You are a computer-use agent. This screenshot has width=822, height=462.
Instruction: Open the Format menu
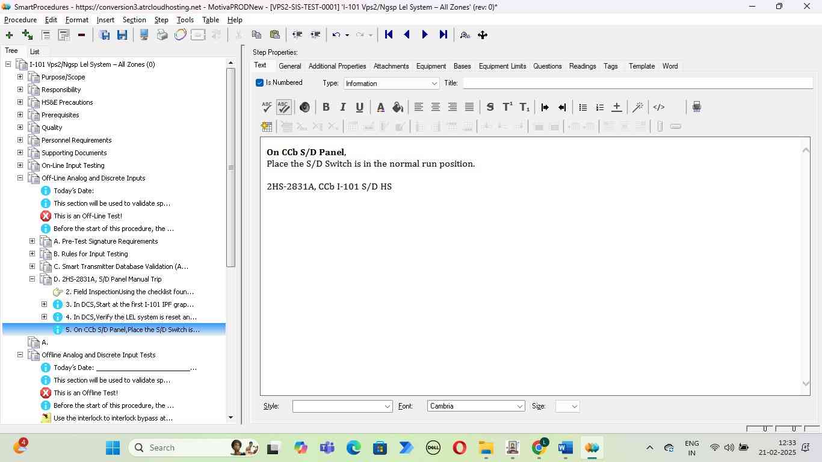pyautogui.click(x=77, y=20)
